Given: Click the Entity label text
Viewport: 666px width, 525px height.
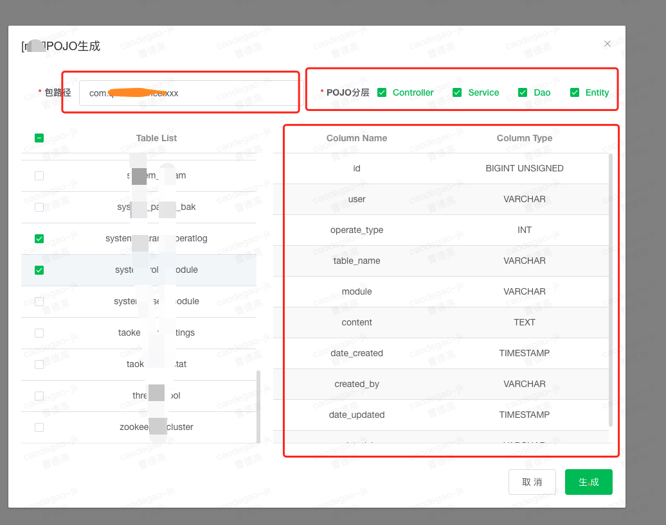Looking at the screenshot, I should coord(597,92).
